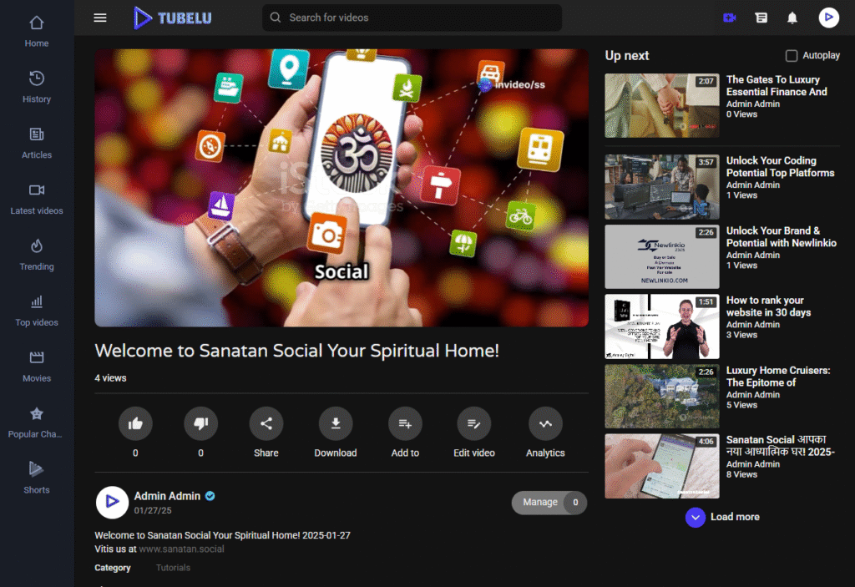Open the user profile avatar menu
855x587 pixels.
828,18
